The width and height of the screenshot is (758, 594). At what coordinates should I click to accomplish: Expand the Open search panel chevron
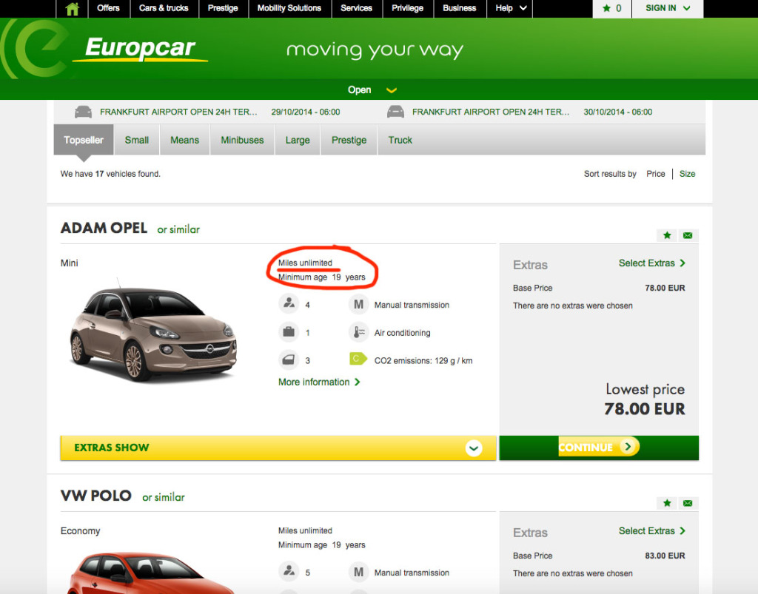pos(392,90)
